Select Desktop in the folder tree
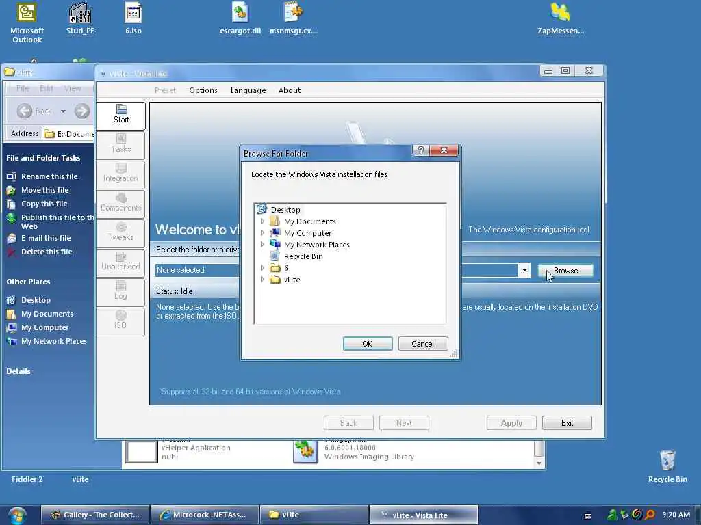701x525 pixels. tap(285, 210)
